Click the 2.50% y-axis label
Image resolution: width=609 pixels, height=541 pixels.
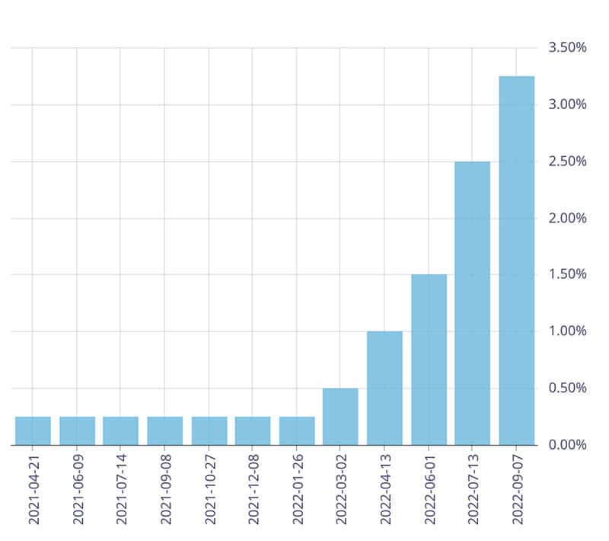point(567,162)
